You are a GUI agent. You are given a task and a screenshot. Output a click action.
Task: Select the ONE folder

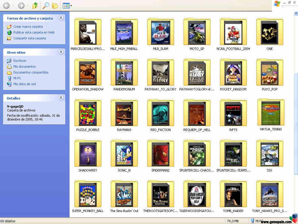click(x=270, y=34)
